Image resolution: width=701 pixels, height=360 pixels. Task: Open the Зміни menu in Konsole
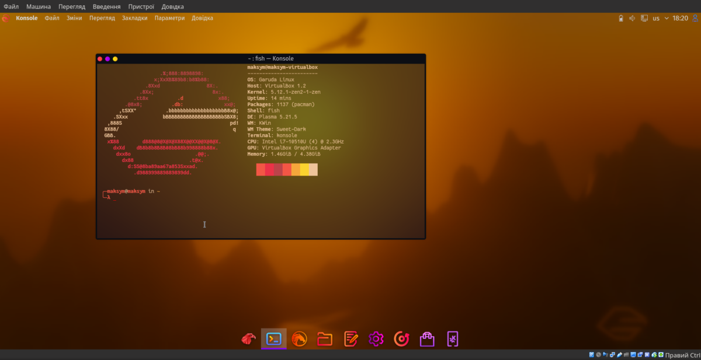[74, 18]
